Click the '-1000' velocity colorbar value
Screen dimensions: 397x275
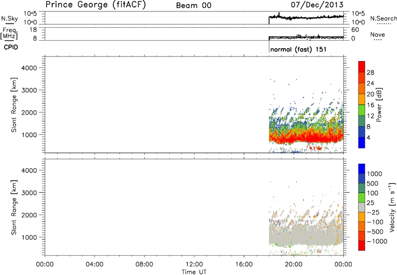click(x=377, y=241)
